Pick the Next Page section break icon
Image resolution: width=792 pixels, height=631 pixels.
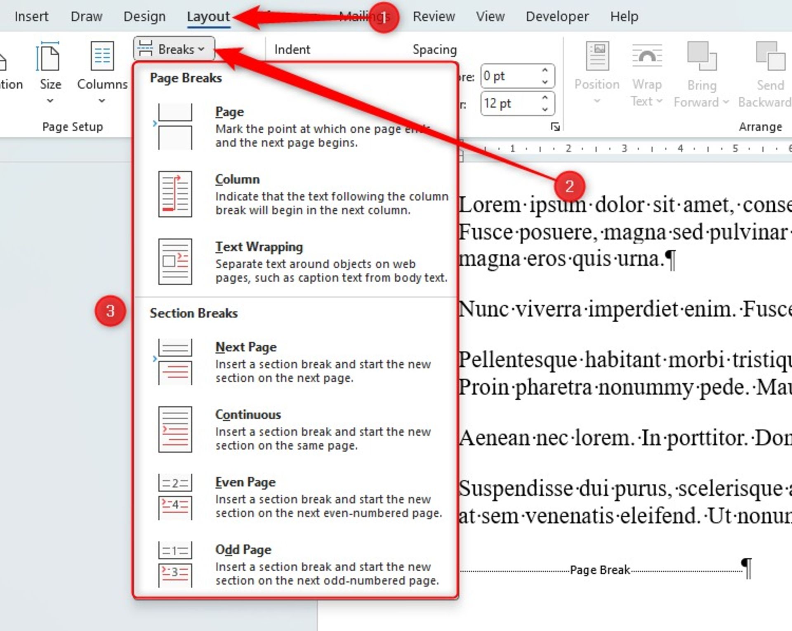(x=175, y=362)
